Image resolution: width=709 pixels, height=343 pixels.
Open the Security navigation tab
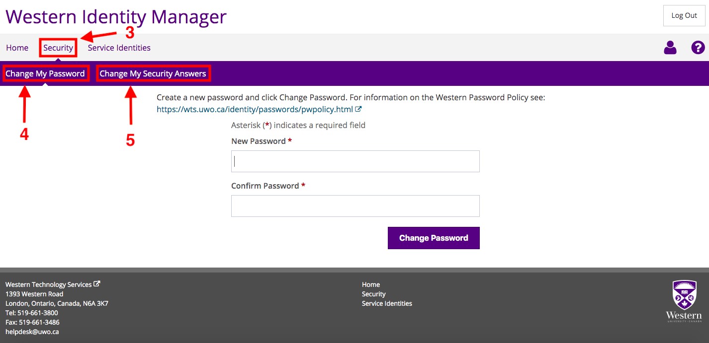click(x=58, y=48)
